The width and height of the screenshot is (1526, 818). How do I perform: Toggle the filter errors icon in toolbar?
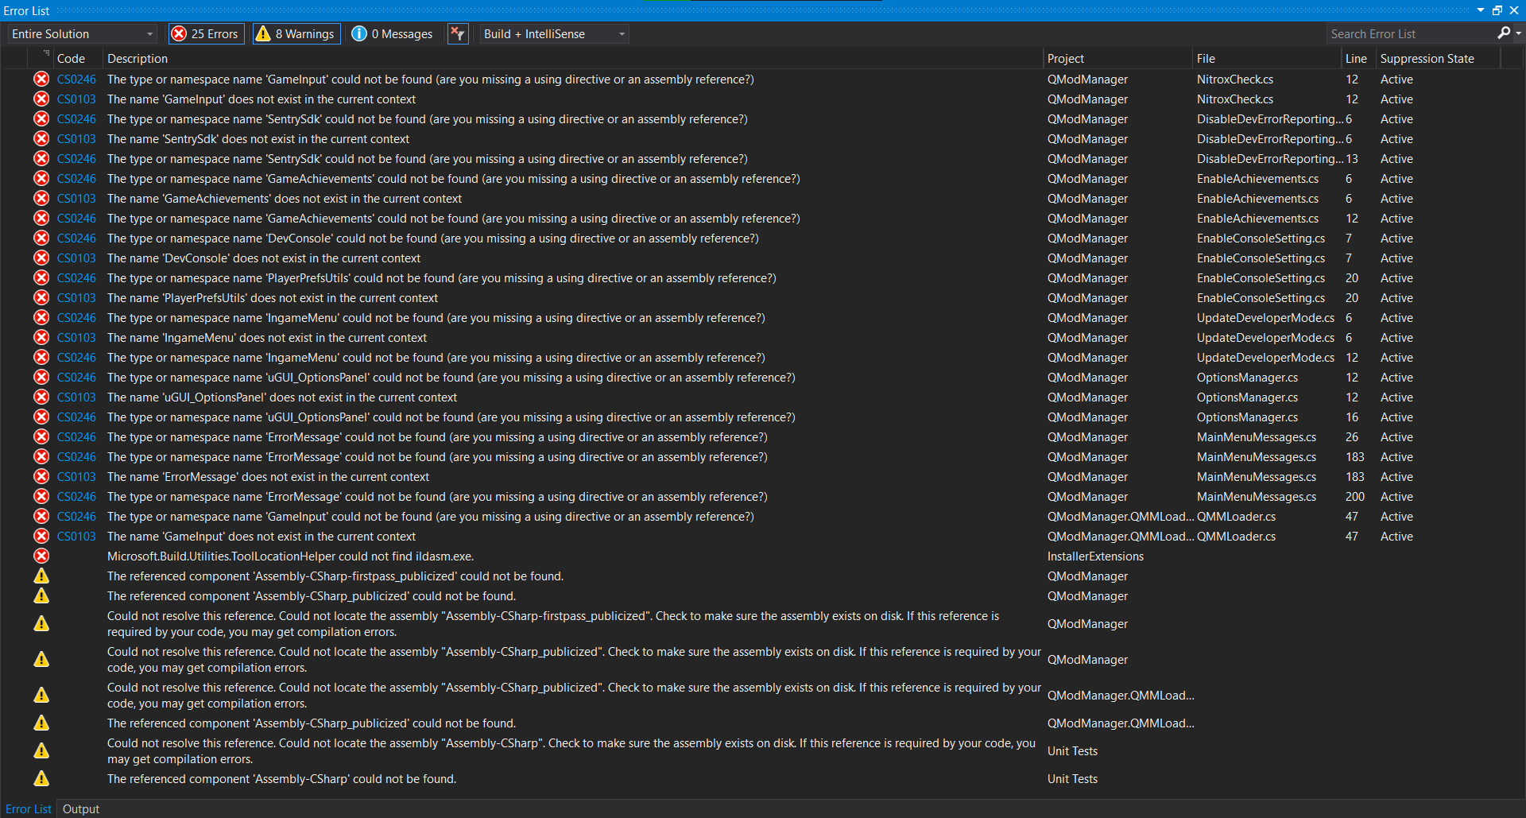pyautogui.click(x=458, y=33)
